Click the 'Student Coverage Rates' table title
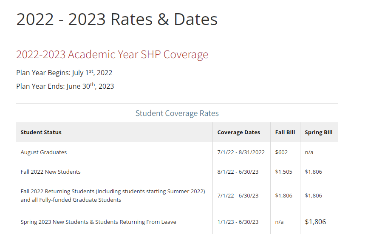The image size is (365, 237). 177,113
